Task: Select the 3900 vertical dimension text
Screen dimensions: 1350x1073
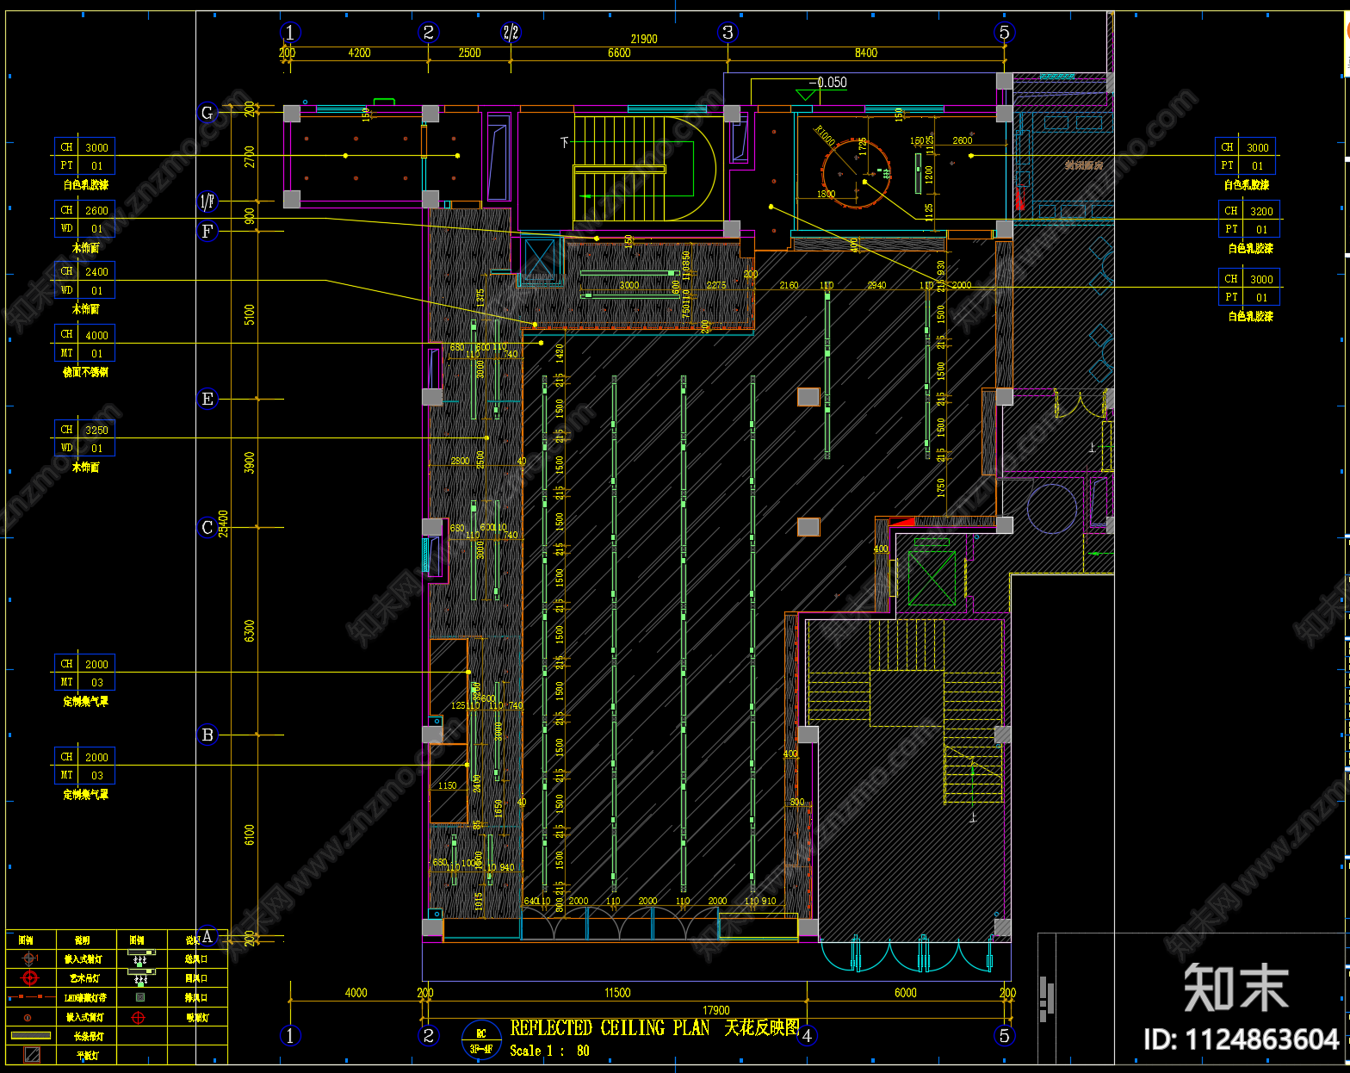Action: click(x=250, y=462)
